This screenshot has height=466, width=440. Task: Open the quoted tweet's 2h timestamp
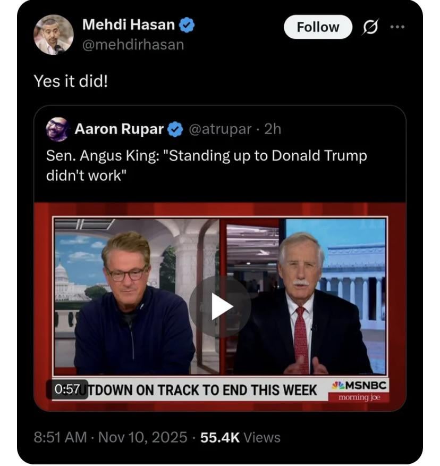coord(273,129)
